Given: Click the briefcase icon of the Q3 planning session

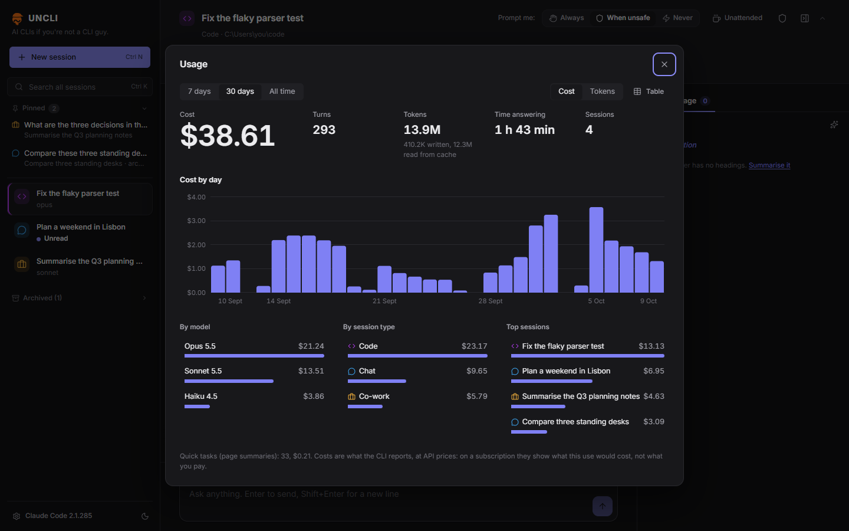Looking at the screenshot, I should [22, 264].
